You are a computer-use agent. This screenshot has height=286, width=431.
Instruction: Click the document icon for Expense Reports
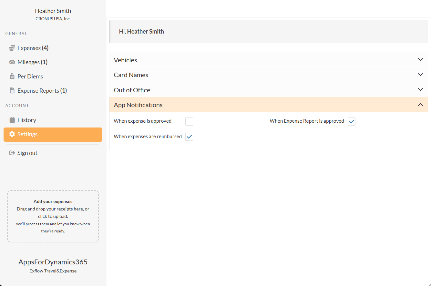(12, 91)
